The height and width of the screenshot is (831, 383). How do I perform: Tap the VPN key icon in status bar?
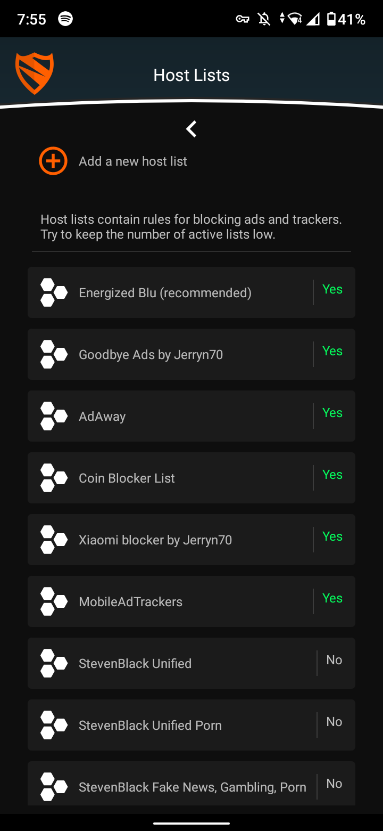pyautogui.click(x=243, y=19)
